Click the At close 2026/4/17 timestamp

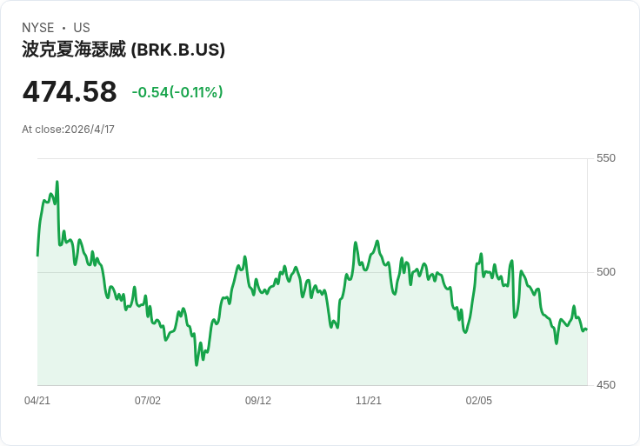(68, 130)
